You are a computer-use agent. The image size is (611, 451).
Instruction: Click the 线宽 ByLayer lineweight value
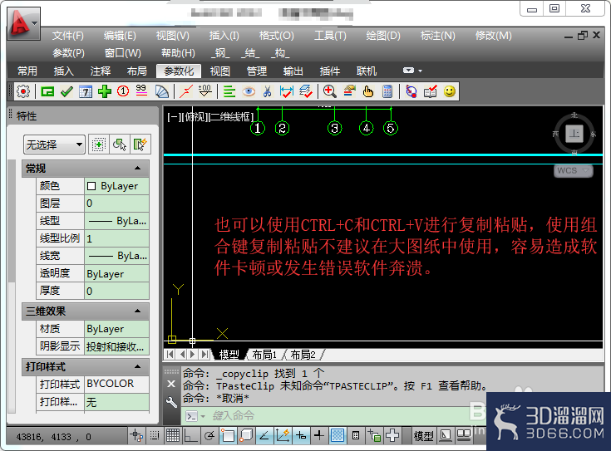[116, 256]
